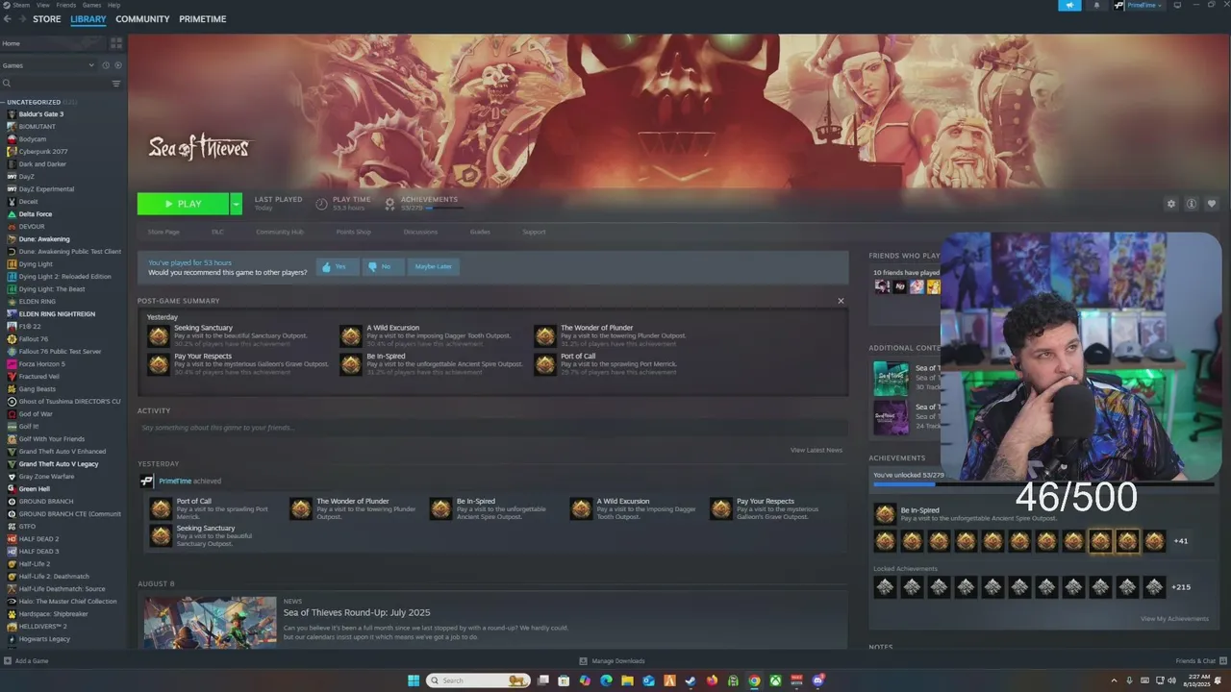
Task: Click the ready-to-play filter icon in sidebar
Action: click(118, 65)
